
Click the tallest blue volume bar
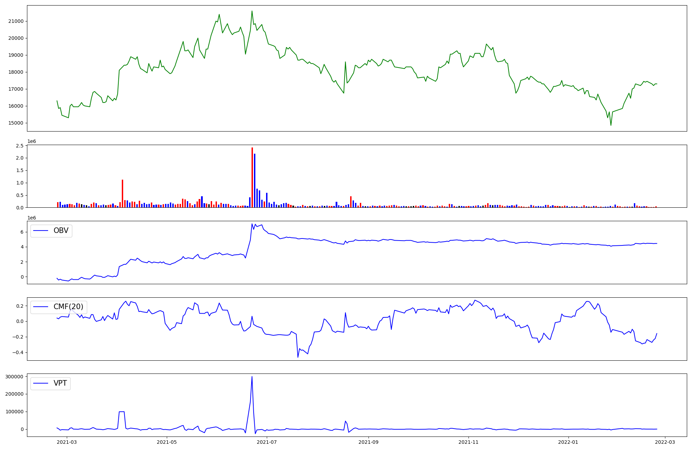[x=255, y=180]
